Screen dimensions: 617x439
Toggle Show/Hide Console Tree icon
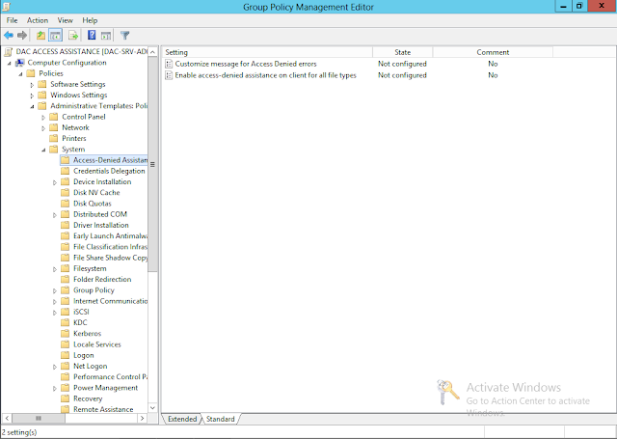pyautogui.click(x=56, y=36)
